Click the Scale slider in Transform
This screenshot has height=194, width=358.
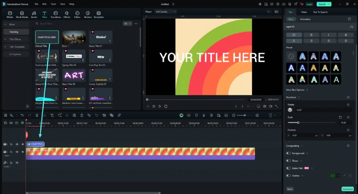click(311, 122)
